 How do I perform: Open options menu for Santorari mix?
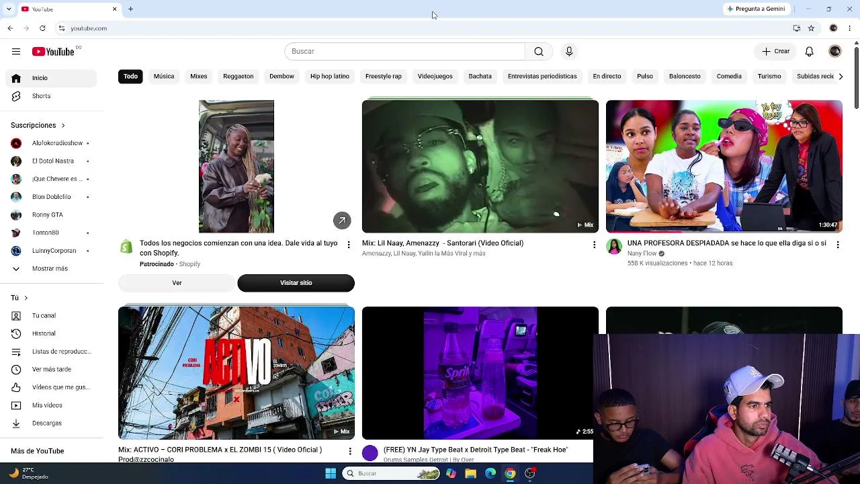(594, 245)
